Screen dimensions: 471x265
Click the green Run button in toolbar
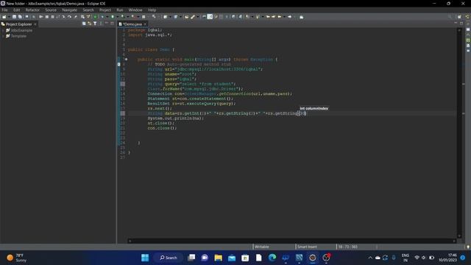point(113,17)
